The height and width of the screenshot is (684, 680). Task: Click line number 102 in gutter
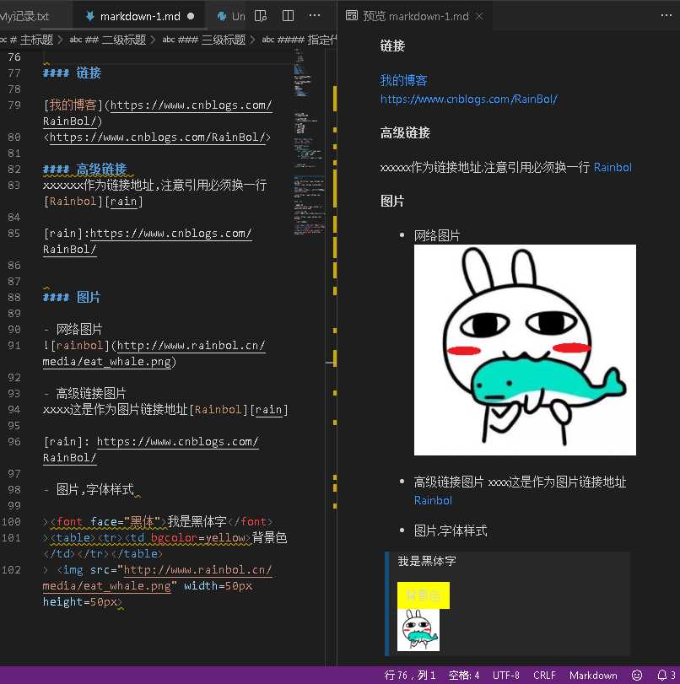11,569
